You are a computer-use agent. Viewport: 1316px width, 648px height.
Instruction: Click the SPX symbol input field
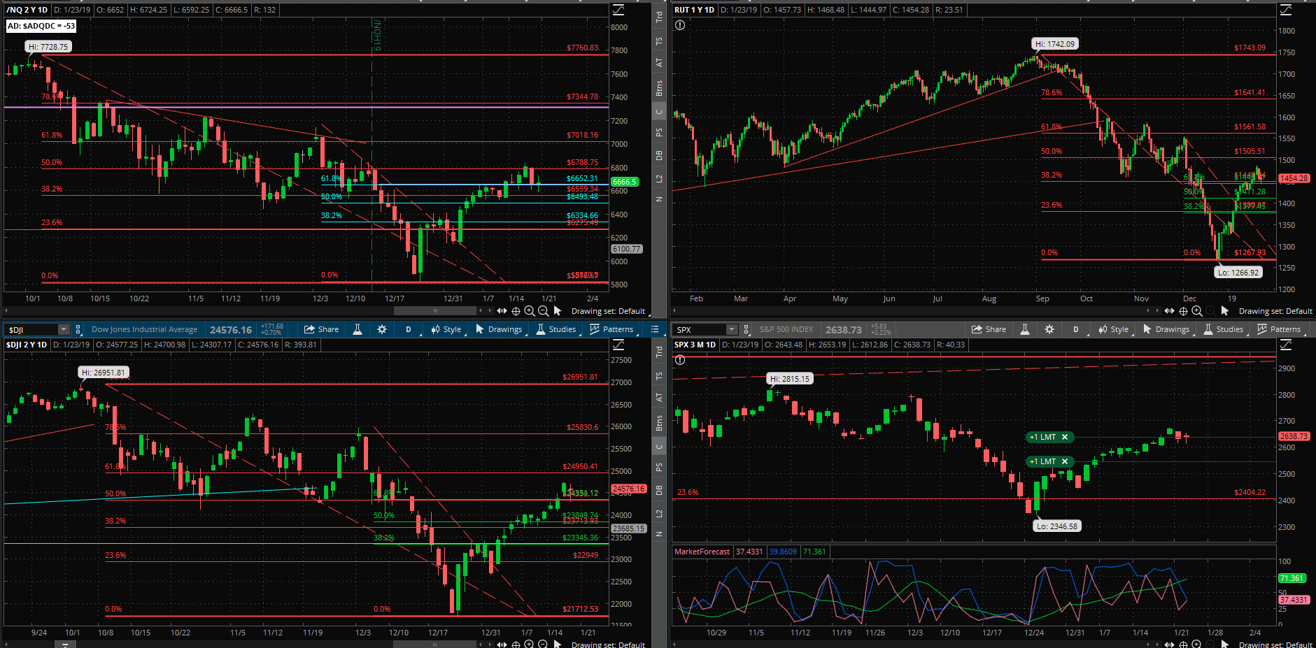[x=700, y=329]
